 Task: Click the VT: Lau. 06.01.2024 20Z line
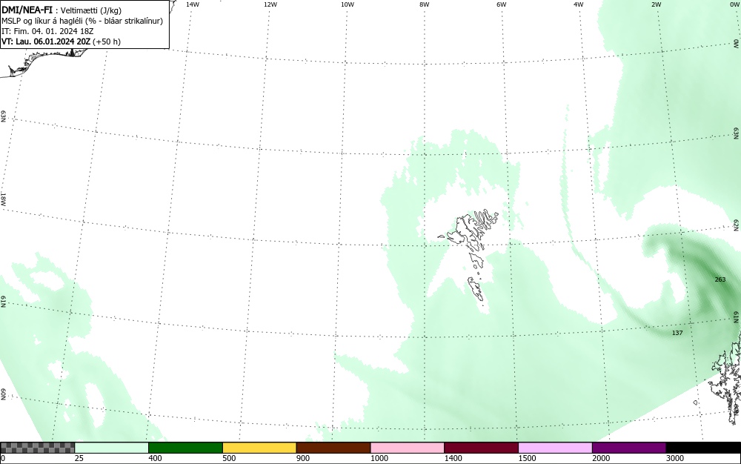click(x=61, y=42)
